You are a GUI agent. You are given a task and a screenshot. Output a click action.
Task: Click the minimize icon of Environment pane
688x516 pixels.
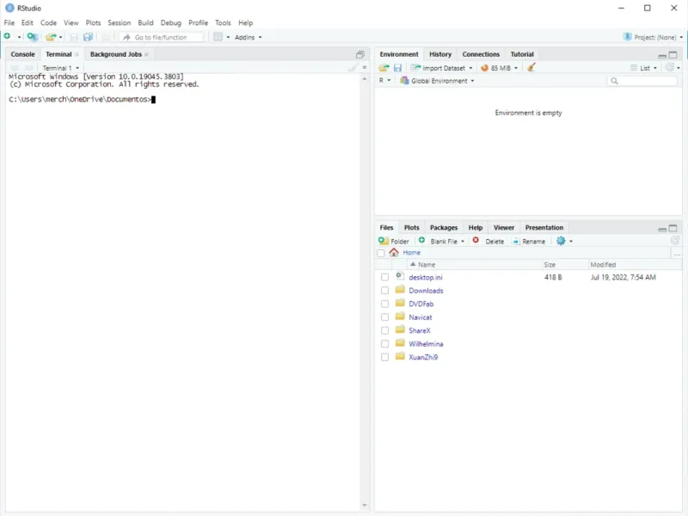click(662, 56)
